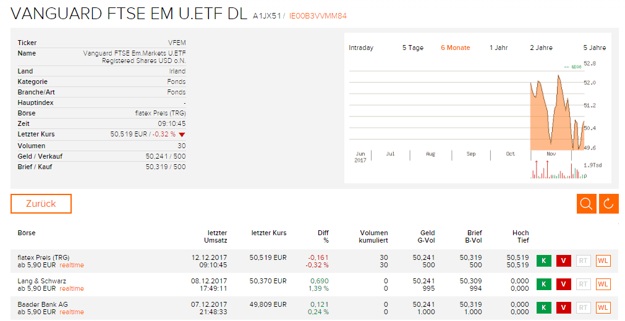
Task: Click green K buy button for flatex Preis
Action: (543, 261)
